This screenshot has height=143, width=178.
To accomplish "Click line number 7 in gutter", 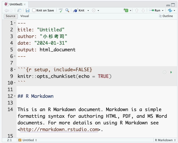I will (12, 63).
